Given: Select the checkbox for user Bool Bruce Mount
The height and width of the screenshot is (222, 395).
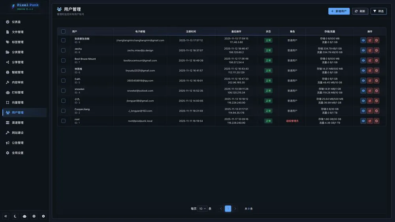Looking at the screenshot, I should [63, 60].
